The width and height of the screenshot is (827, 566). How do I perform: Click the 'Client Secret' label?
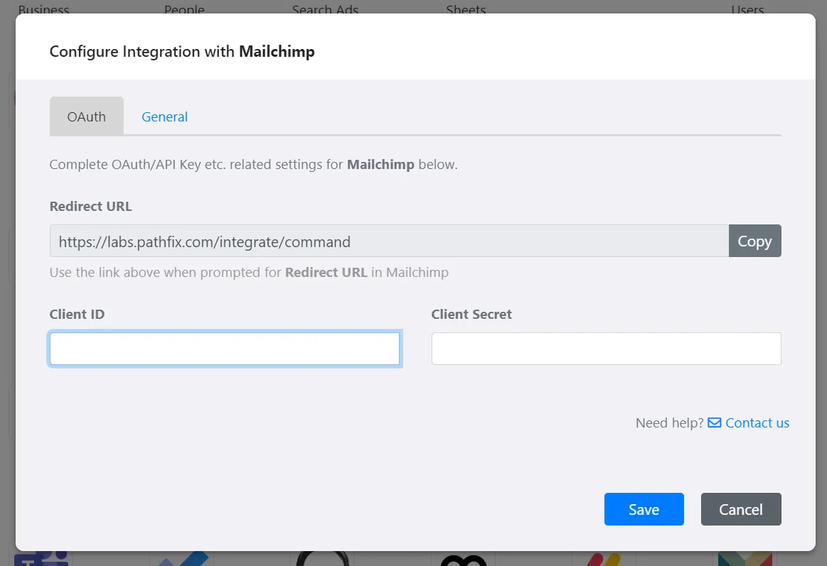(471, 315)
